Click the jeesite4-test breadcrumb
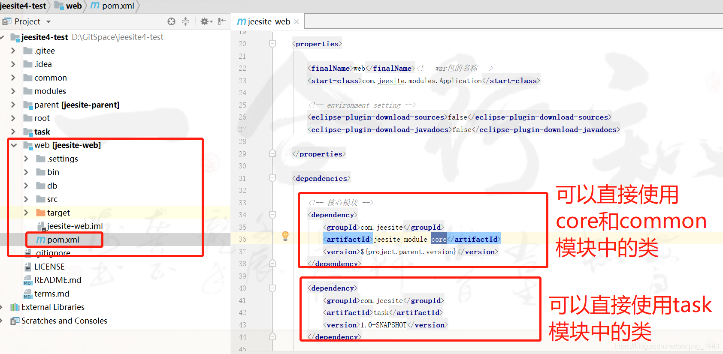723x354 pixels. (23, 6)
